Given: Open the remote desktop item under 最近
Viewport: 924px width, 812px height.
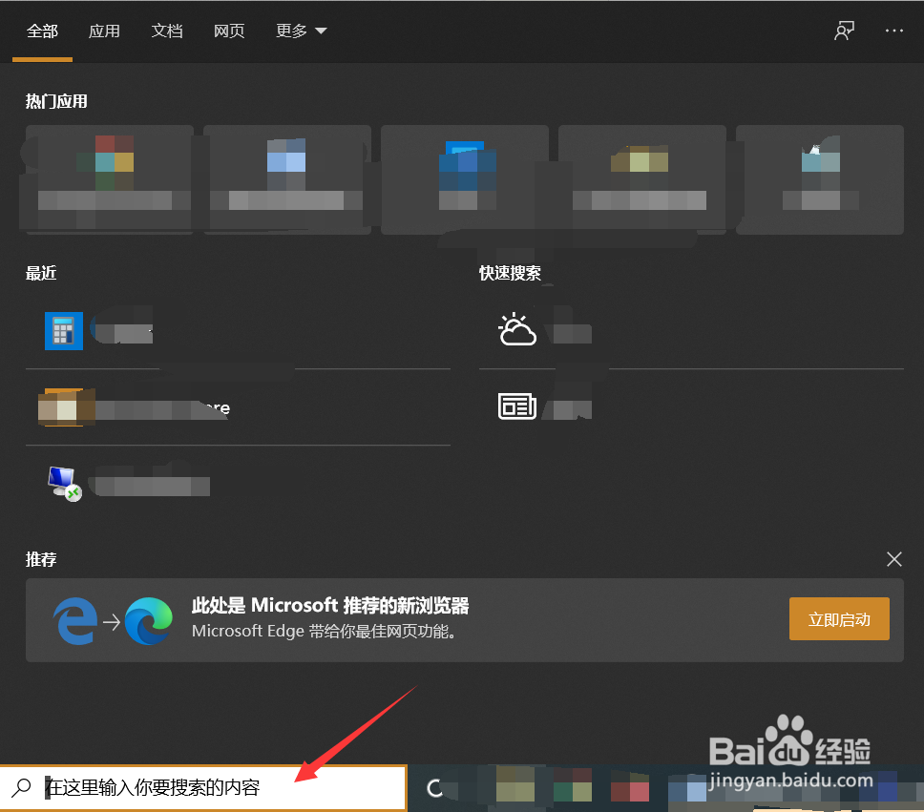Looking at the screenshot, I should 124,483.
